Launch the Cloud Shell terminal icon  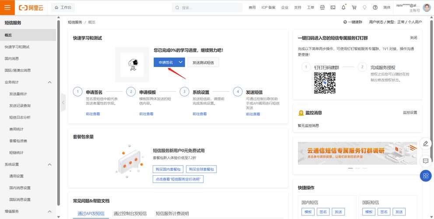[333, 8]
